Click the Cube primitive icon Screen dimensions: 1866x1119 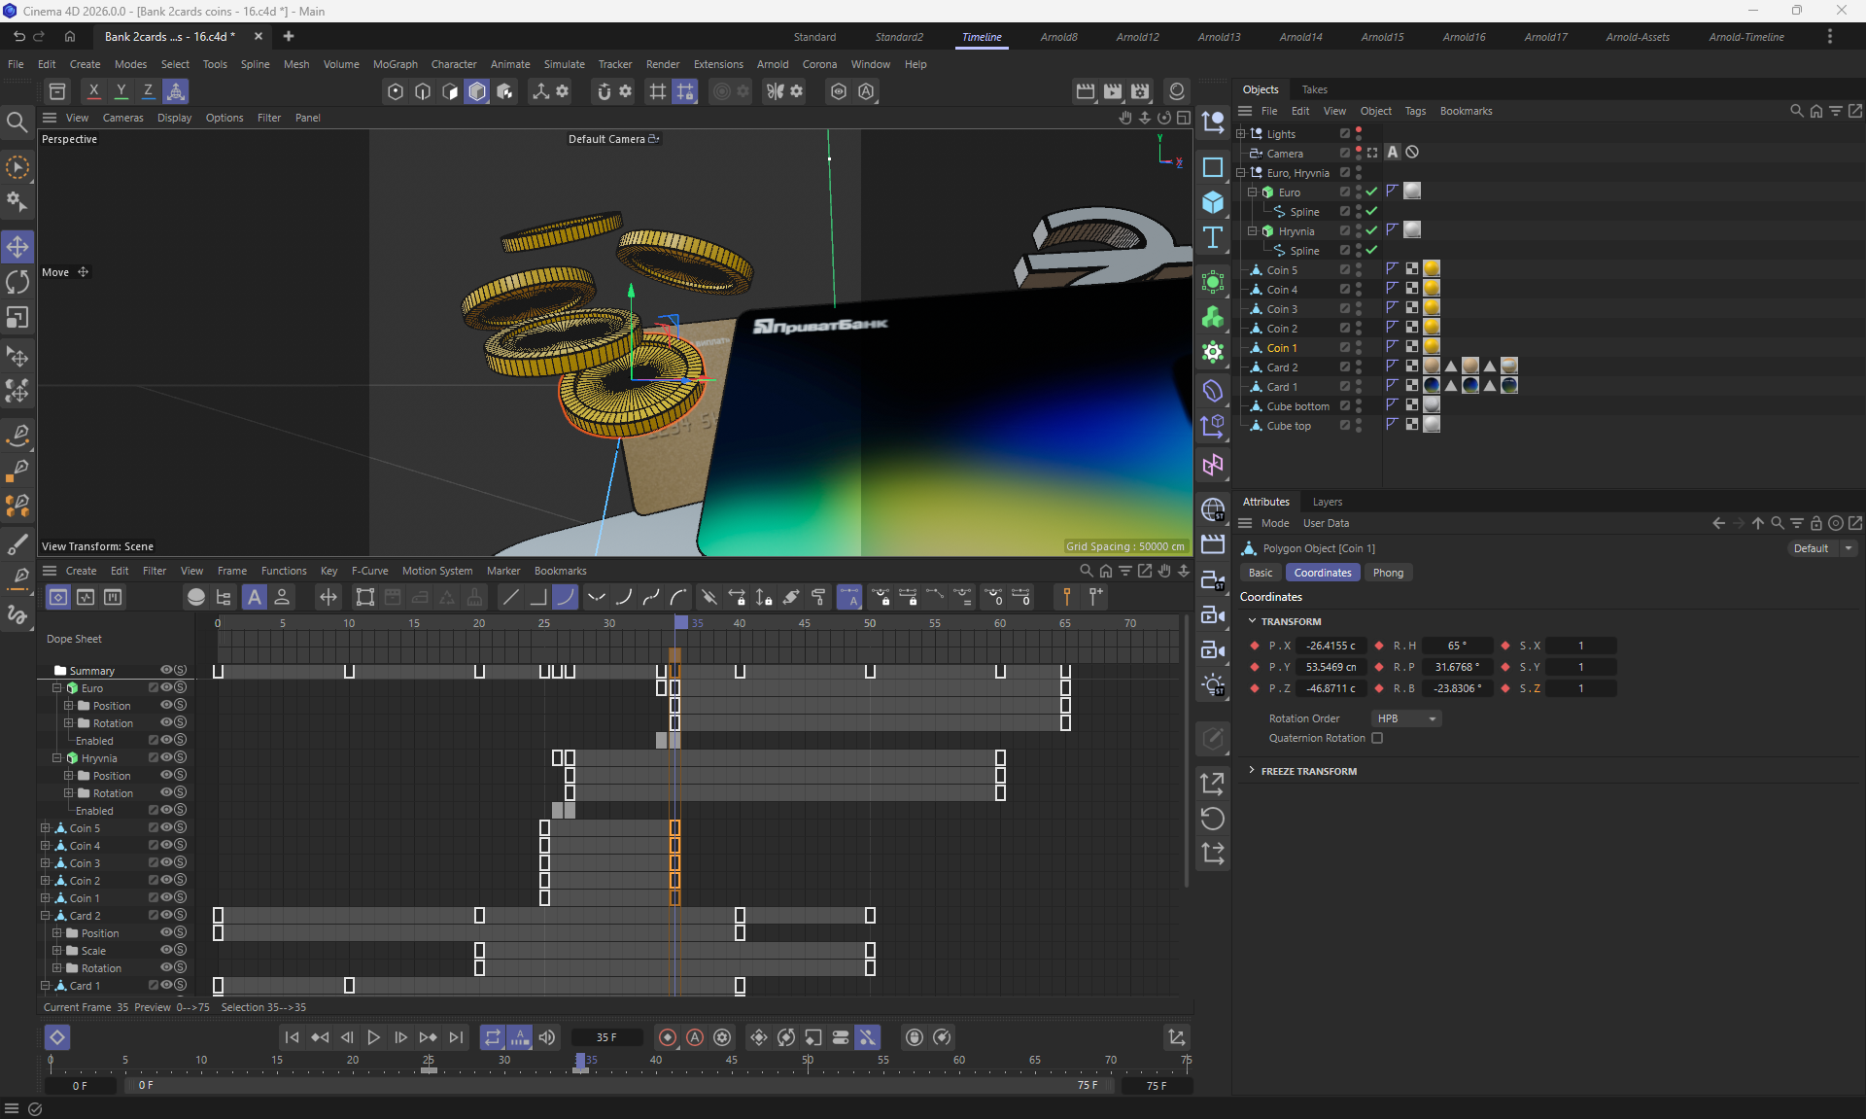1213,202
